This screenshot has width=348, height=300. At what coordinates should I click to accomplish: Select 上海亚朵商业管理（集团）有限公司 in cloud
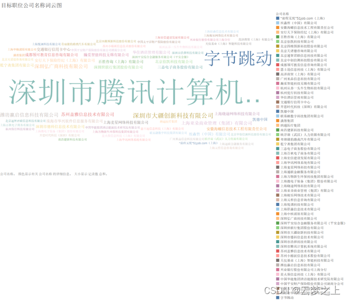pyautogui.click(x=217, y=123)
